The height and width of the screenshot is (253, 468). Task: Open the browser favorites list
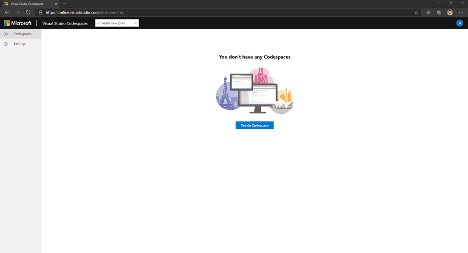tap(428, 13)
